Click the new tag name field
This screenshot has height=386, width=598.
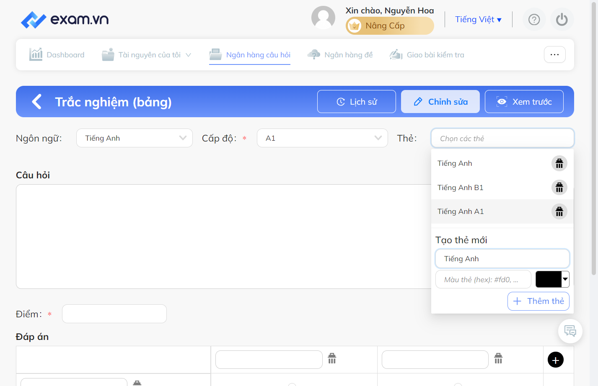pos(502,259)
